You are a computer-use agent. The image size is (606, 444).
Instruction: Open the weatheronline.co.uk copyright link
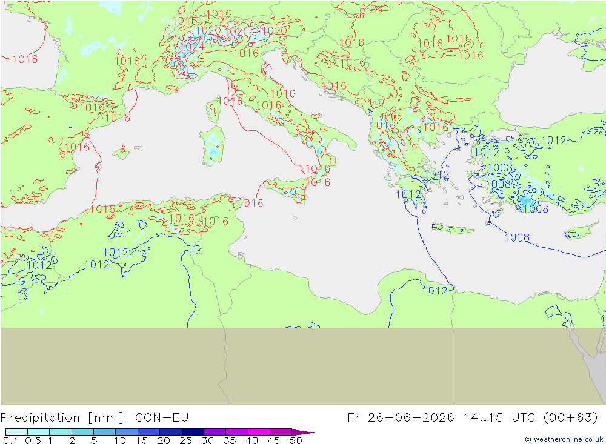click(564, 439)
